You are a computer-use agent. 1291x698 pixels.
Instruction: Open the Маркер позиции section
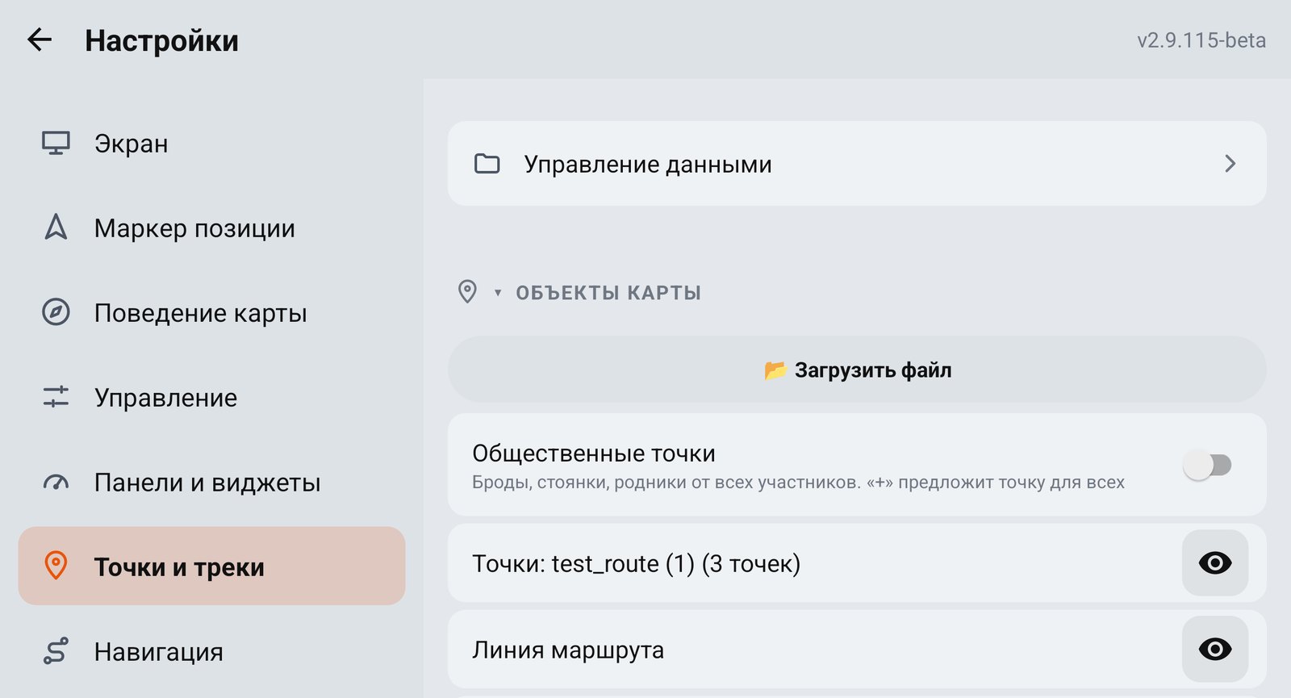pos(211,228)
